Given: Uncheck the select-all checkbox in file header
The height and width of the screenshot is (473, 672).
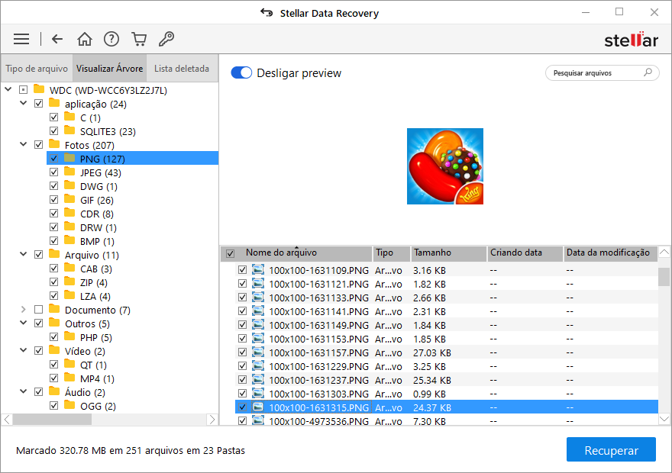Looking at the screenshot, I should [230, 253].
